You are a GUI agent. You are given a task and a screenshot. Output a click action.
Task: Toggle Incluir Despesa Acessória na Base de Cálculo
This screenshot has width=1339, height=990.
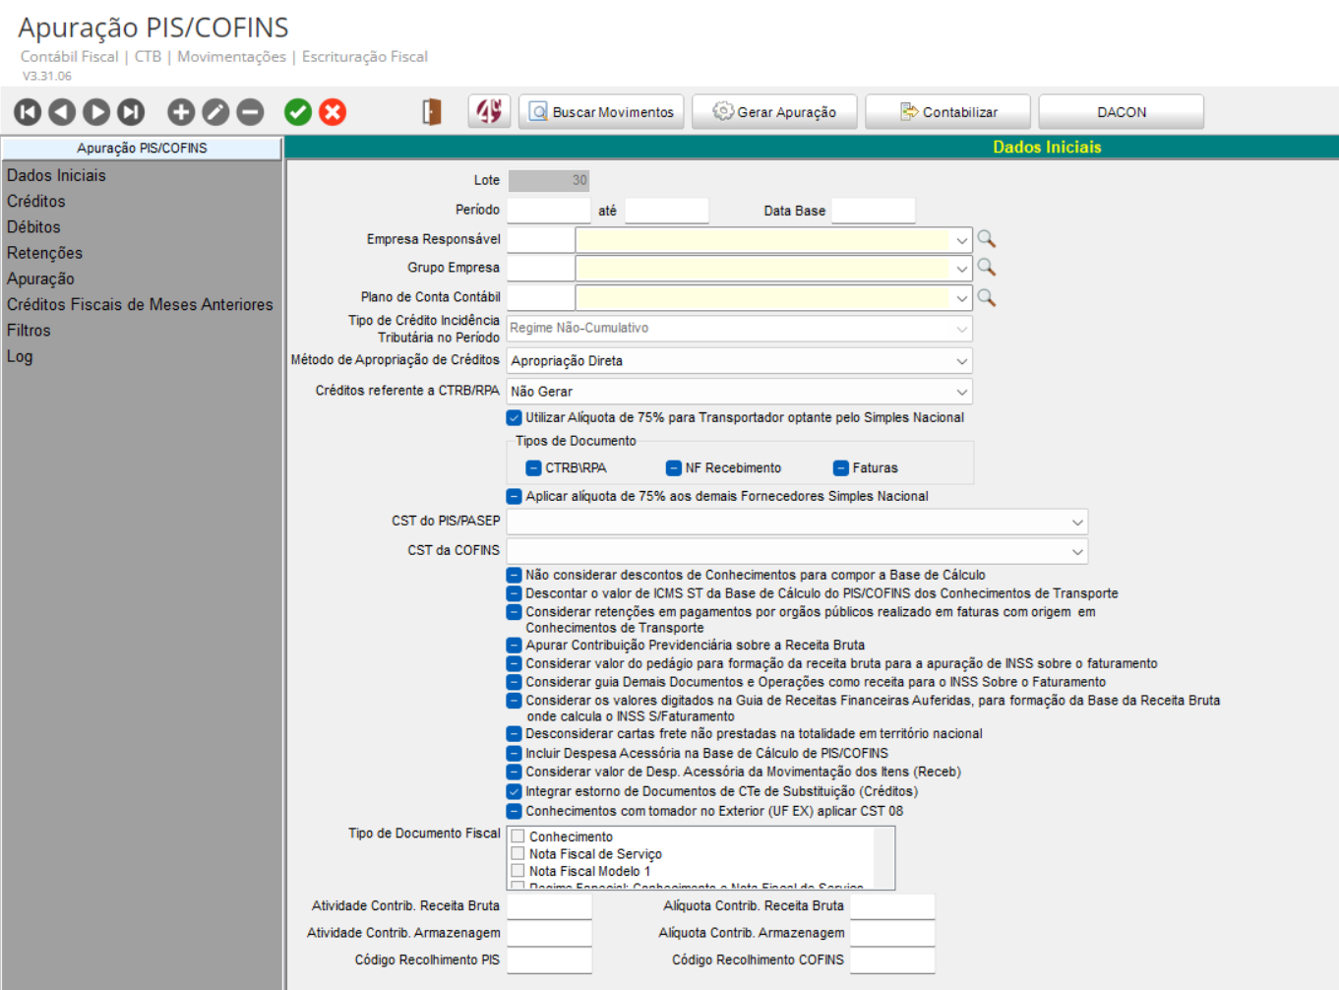[x=514, y=753]
